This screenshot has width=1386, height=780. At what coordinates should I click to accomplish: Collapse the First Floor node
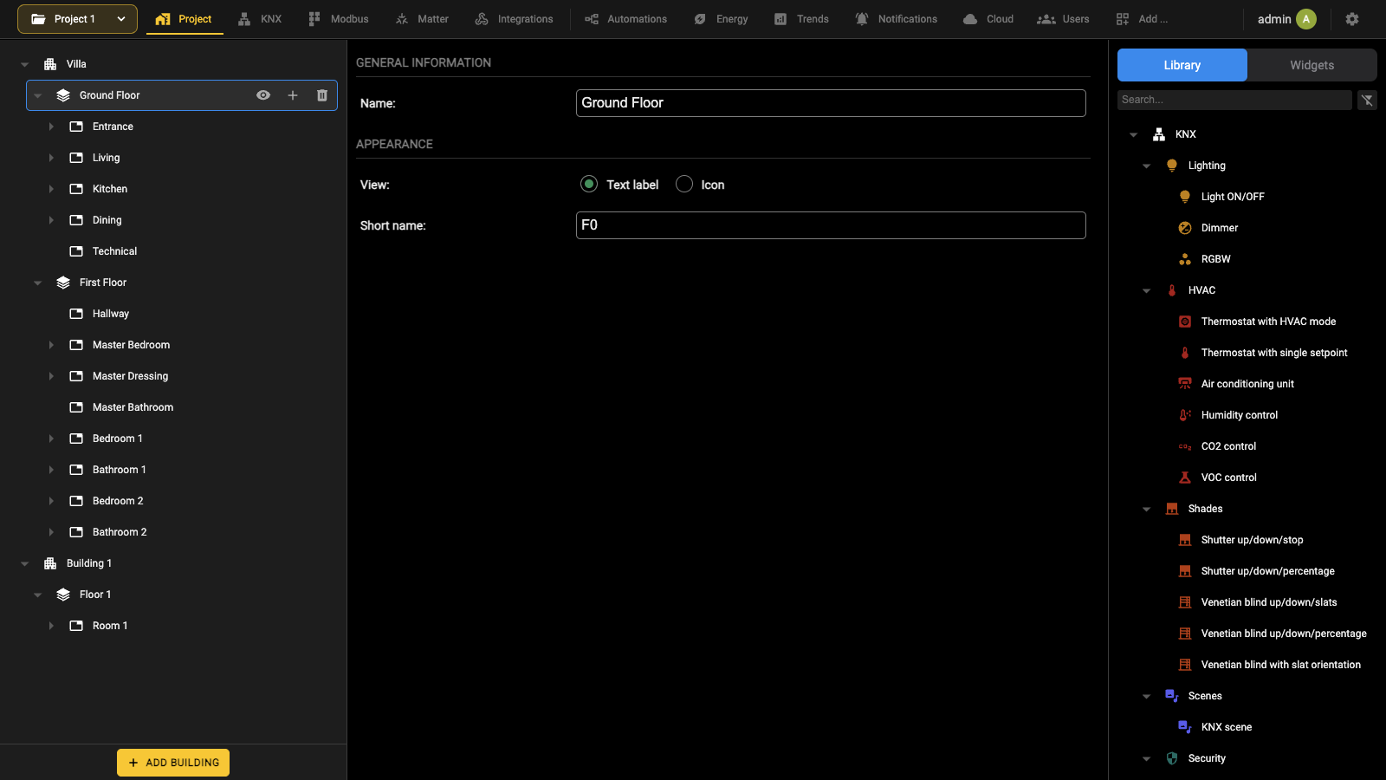tap(38, 283)
